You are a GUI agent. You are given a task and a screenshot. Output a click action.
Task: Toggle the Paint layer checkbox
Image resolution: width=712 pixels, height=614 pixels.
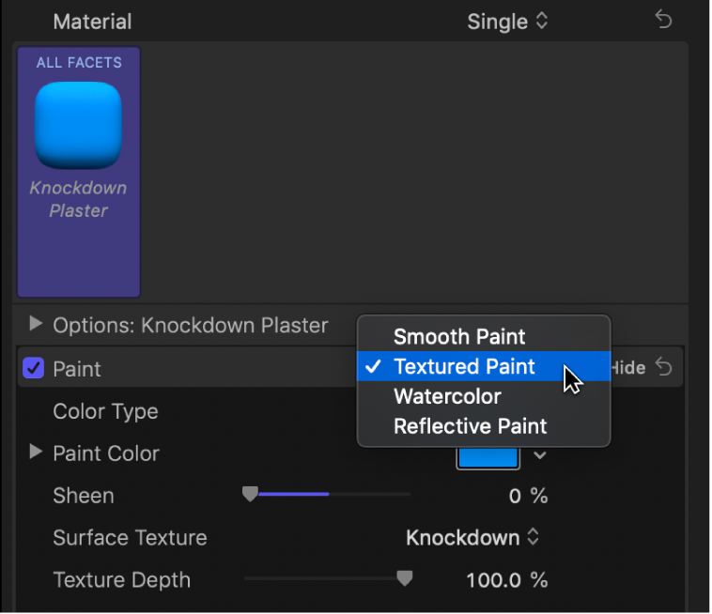(34, 369)
